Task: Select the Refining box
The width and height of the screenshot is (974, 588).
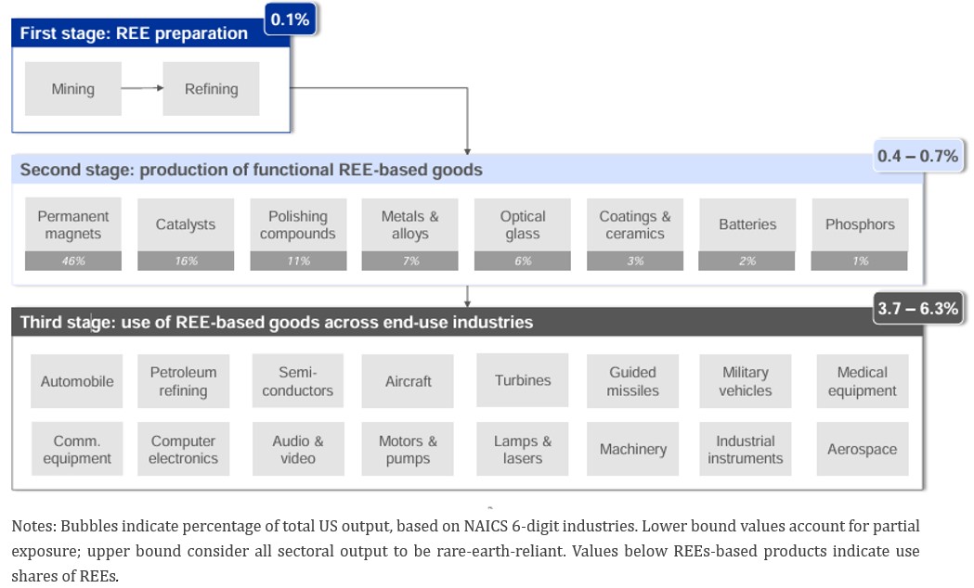Action: (x=211, y=89)
